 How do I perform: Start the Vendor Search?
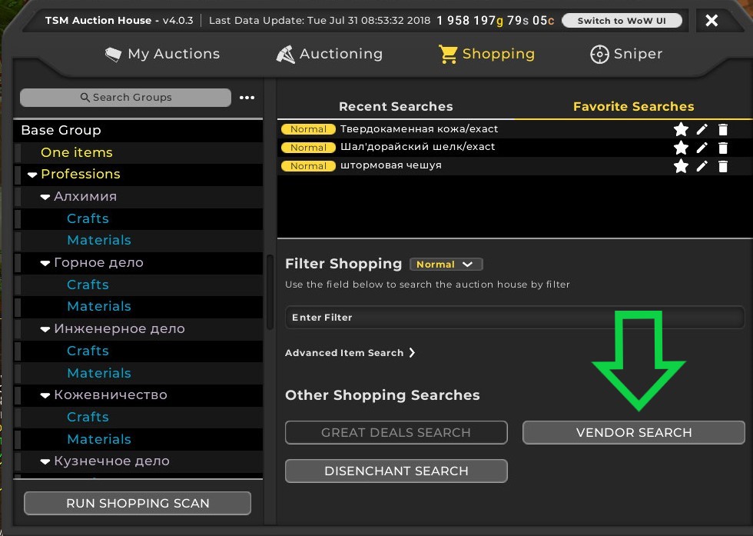pos(634,433)
